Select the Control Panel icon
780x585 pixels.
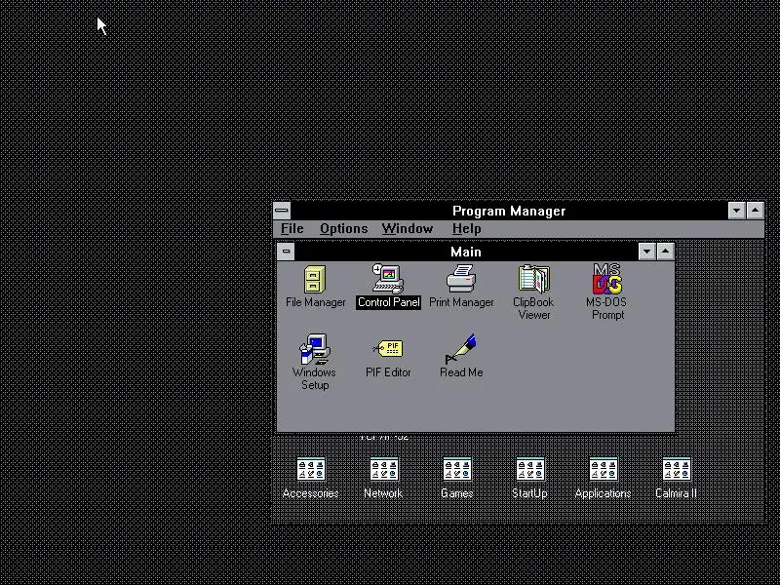tap(388, 279)
